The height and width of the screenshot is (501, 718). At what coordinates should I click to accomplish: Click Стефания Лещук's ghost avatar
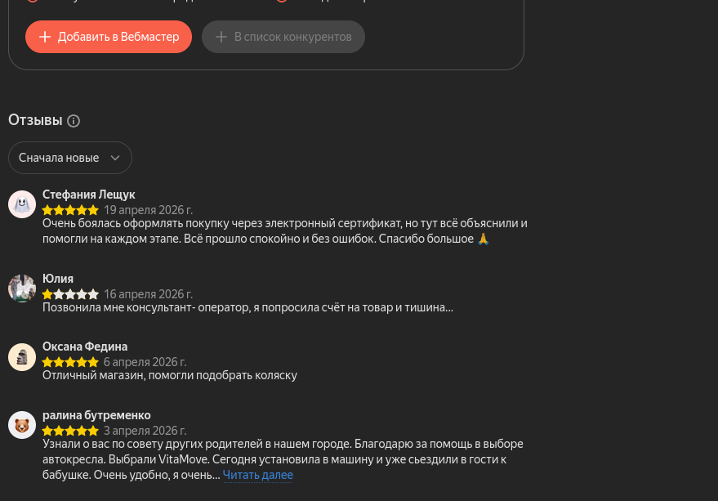point(22,204)
